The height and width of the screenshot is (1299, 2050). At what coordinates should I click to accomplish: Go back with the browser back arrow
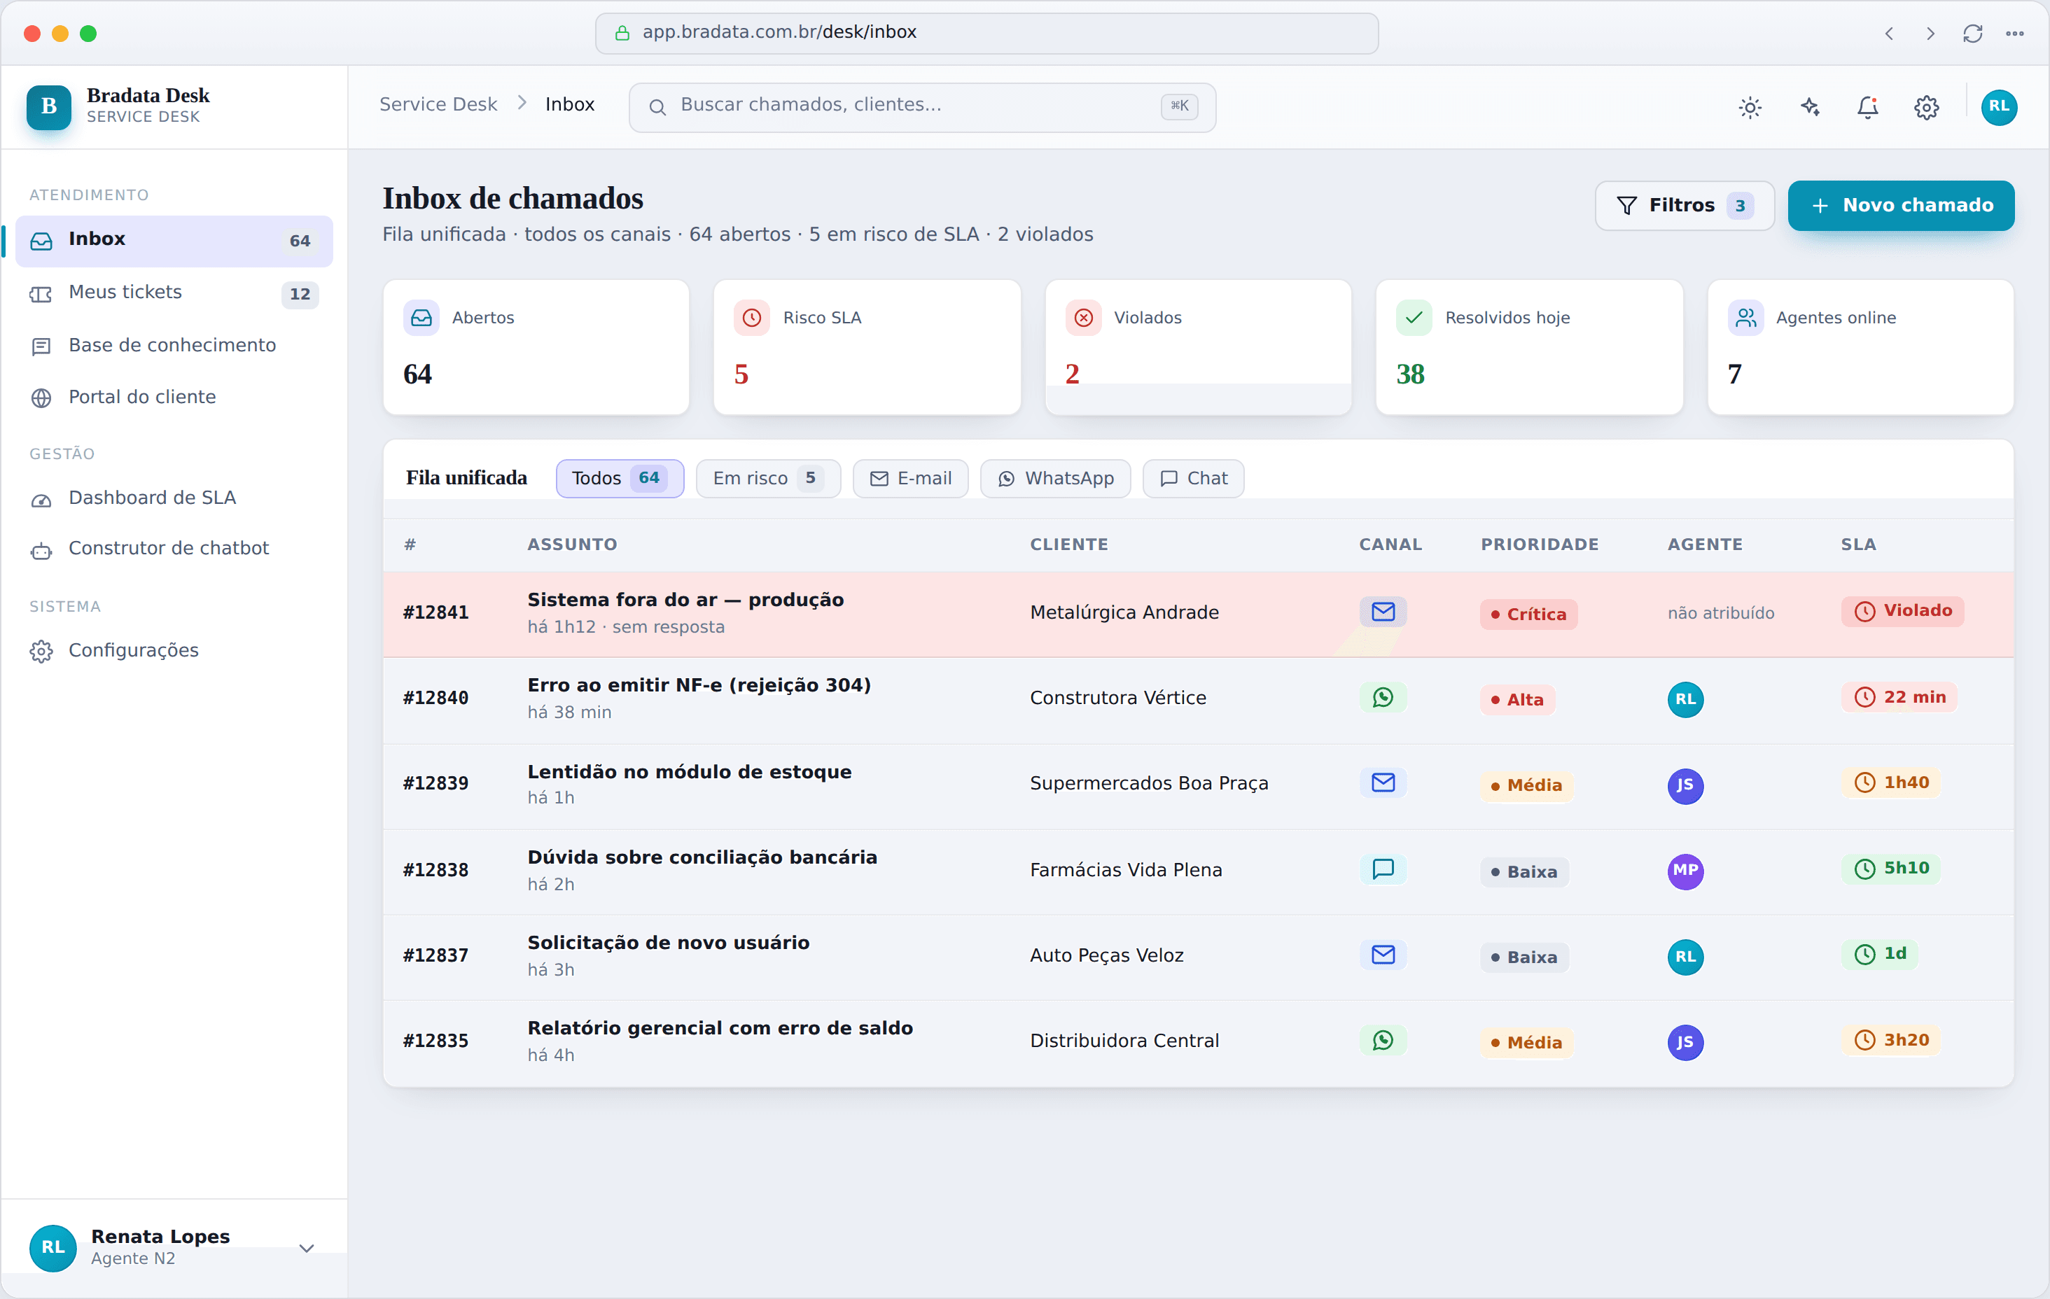tap(1888, 33)
